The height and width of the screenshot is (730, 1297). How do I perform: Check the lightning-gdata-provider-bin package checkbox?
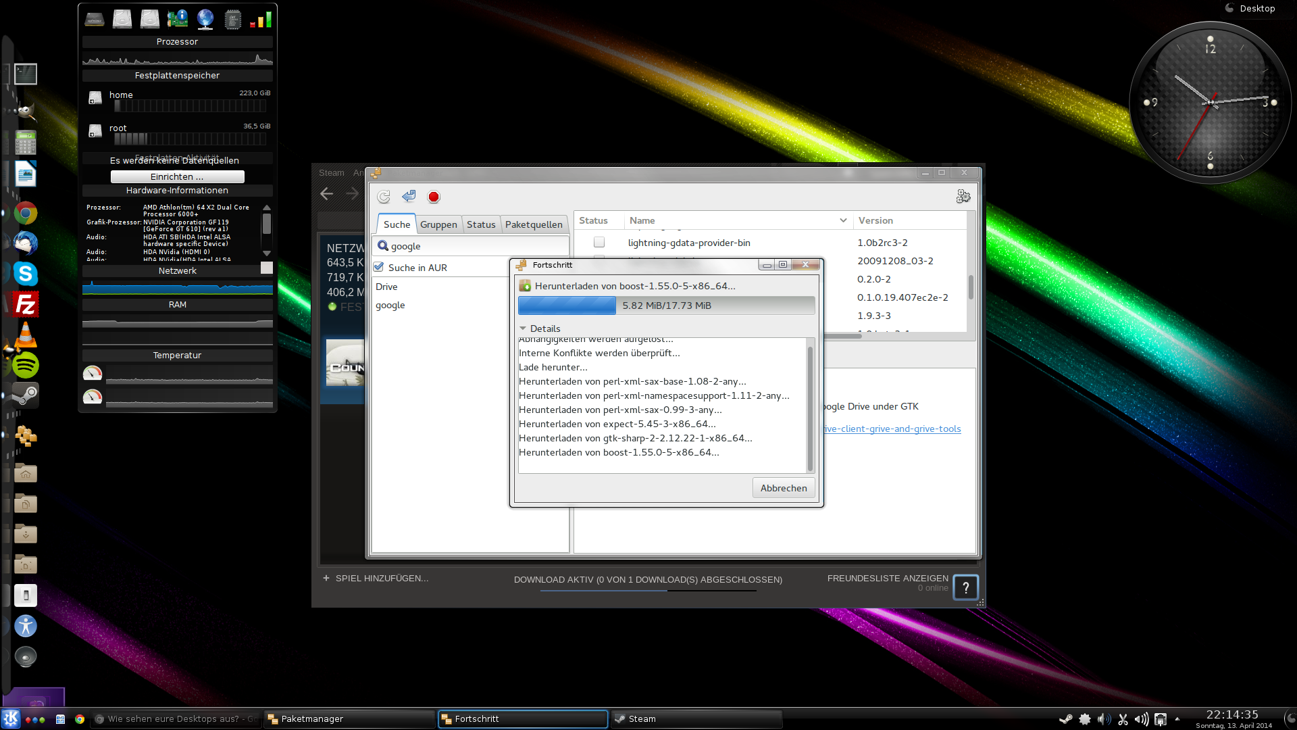point(599,243)
